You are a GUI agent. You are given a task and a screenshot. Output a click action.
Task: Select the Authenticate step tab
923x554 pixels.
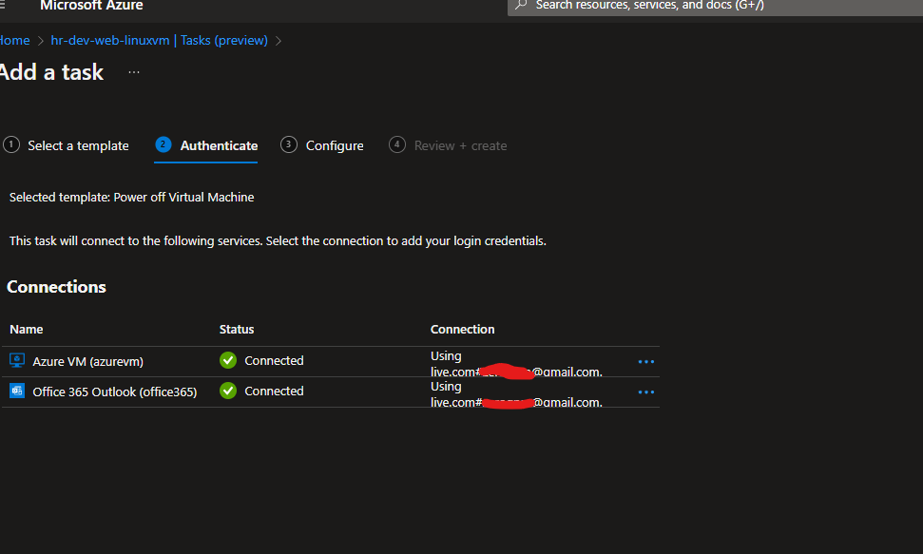click(219, 145)
